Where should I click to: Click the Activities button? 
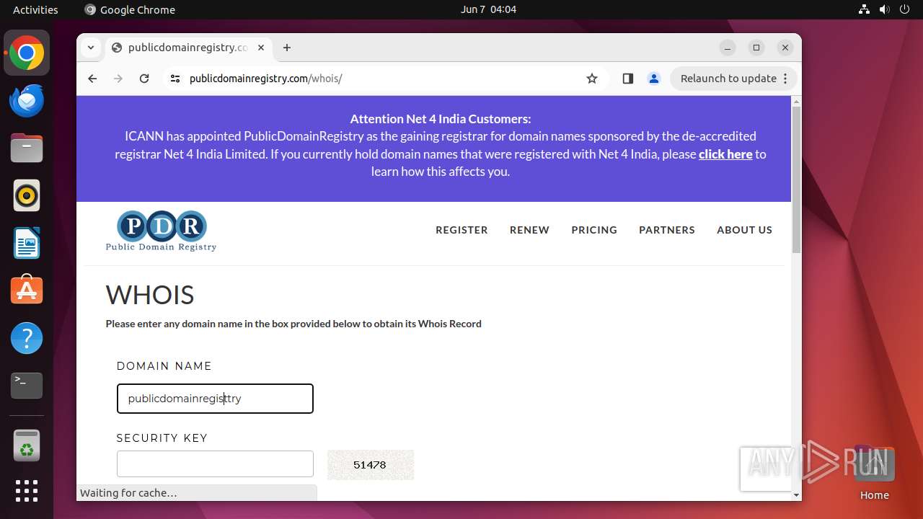point(35,9)
